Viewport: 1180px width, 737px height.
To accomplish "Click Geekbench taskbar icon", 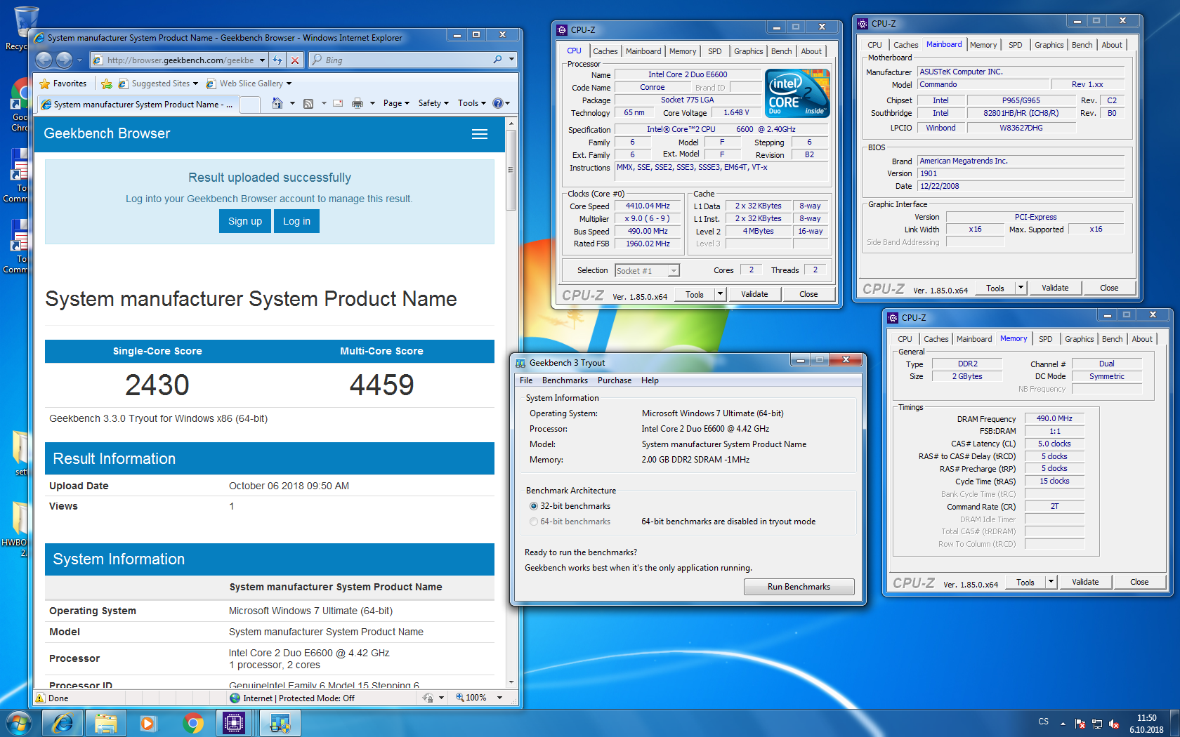I will (x=280, y=723).
